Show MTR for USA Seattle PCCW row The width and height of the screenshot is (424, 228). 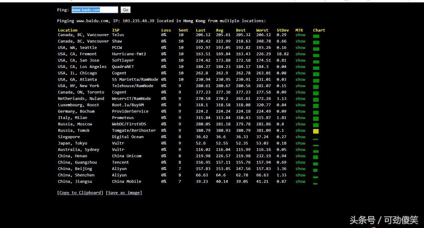click(x=300, y=48)
